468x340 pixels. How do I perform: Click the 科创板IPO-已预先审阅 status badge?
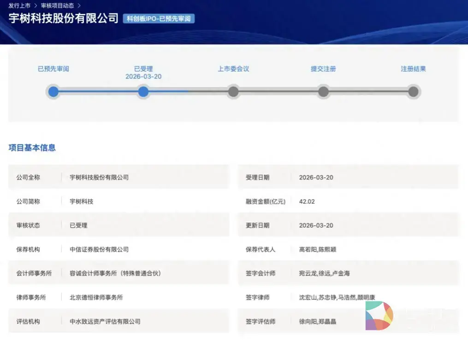point(159,19)
